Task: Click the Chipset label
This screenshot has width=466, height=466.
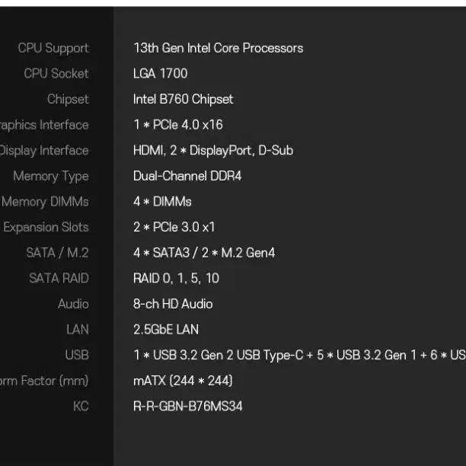Action: (x=68, y=99)
